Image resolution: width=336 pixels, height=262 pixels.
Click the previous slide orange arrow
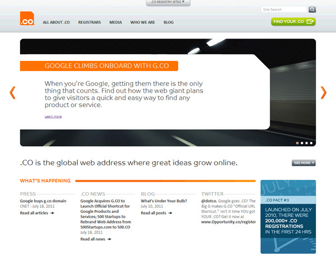pyautogui.click(x=12, y=93)
